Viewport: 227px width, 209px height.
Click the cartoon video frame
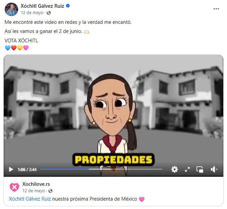point(113,110)
